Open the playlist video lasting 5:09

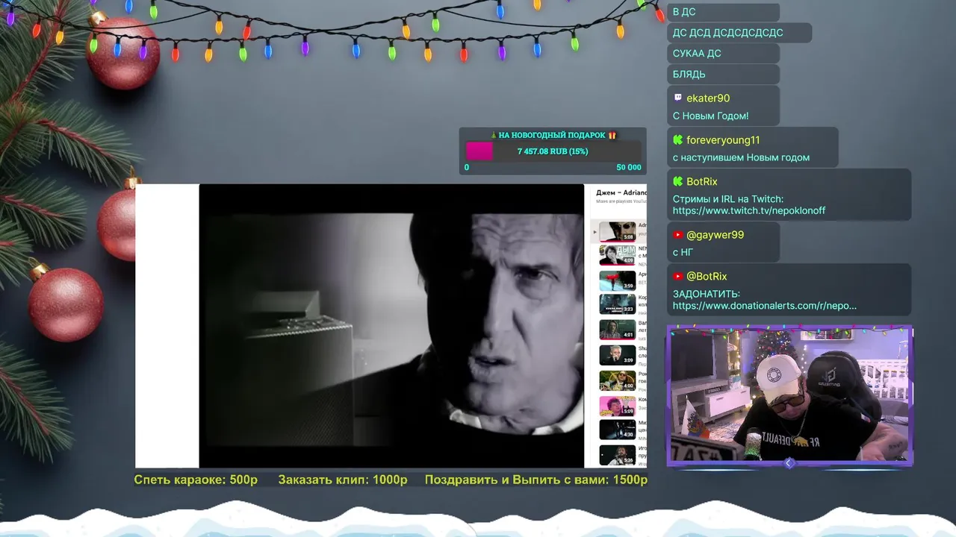(x=618, y=406)
